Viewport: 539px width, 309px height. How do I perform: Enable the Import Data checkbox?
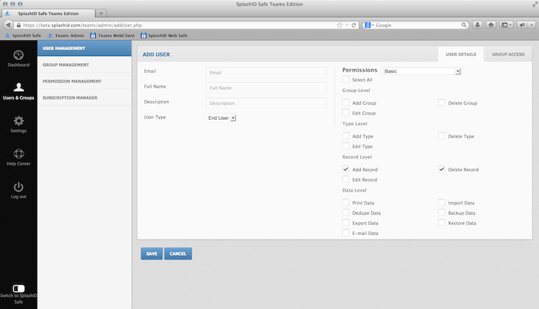click(x=442, y=203)
